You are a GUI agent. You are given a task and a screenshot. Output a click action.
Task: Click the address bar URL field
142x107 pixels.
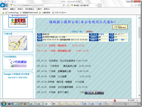point(36,5)
